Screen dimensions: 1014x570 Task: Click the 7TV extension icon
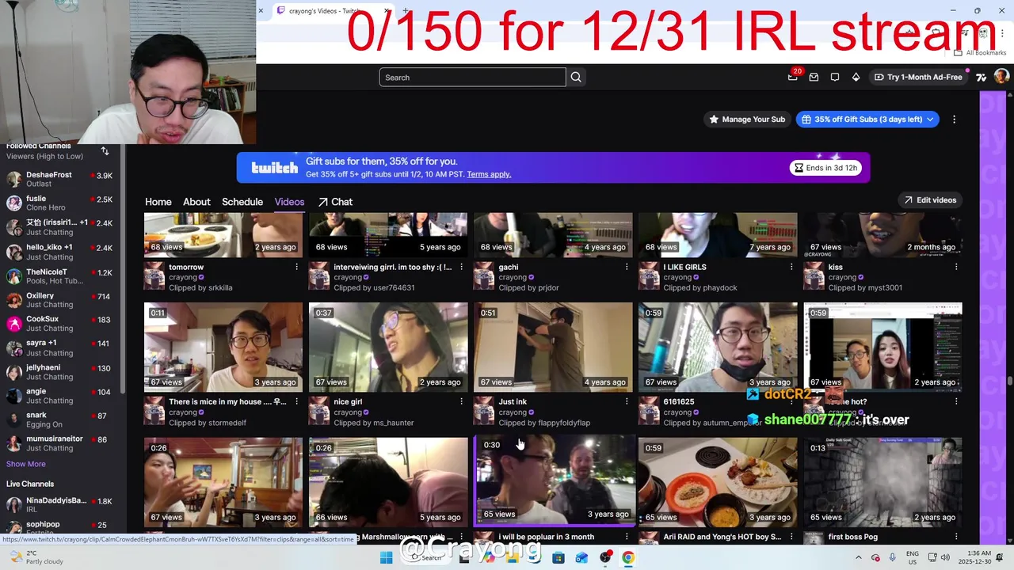[x=981, y=77]
